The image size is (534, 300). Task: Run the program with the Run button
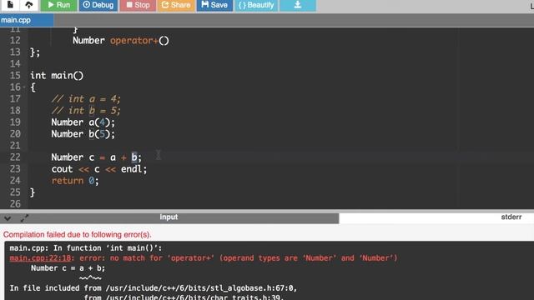click(x=59, y=5)
